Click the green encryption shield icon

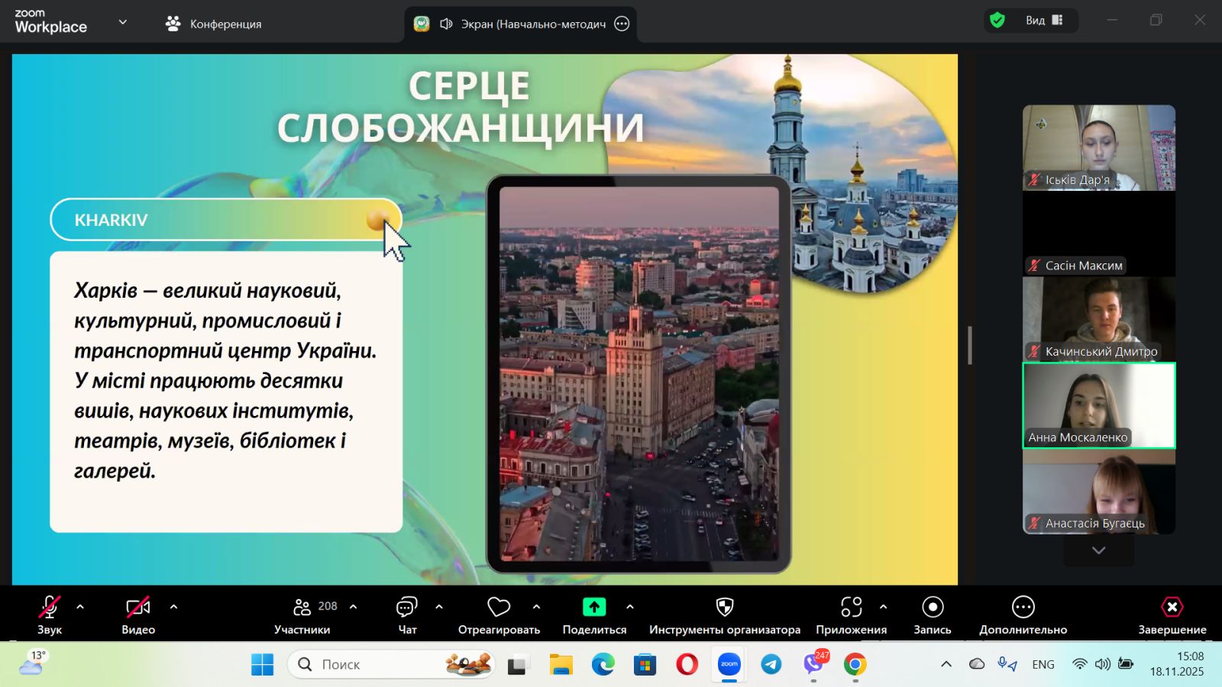pos(997,21)
